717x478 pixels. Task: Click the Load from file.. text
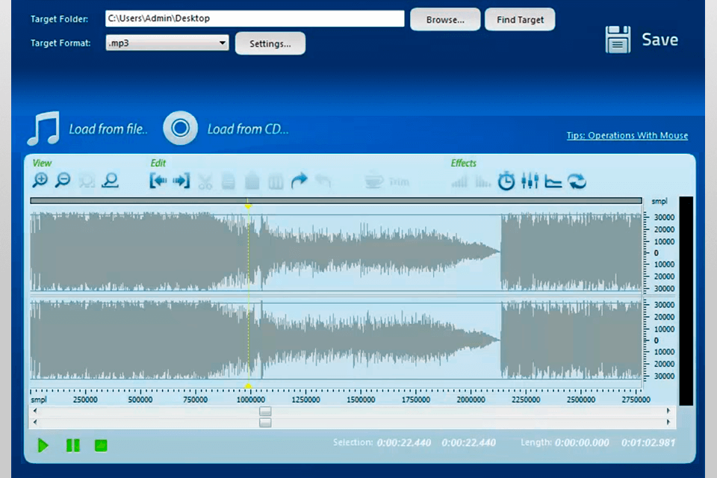108,129
